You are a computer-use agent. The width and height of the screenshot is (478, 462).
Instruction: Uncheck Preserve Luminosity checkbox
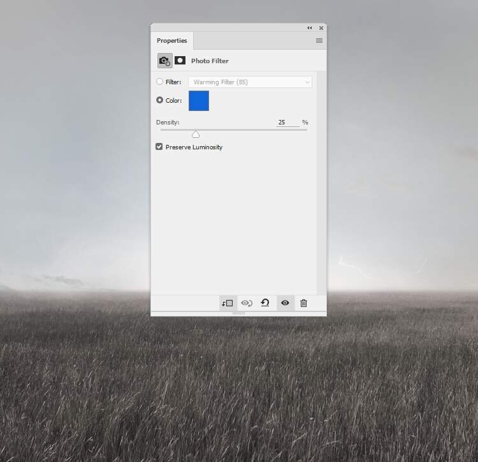pos(159,147)
